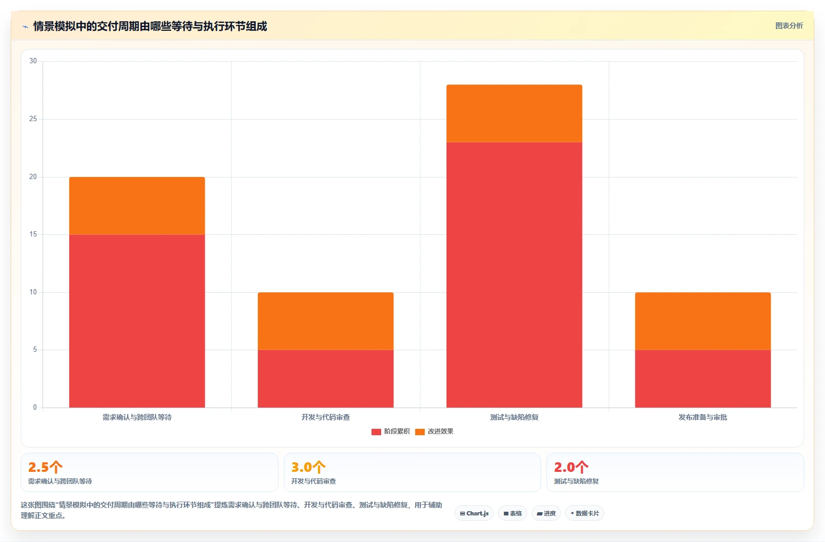Click the 阶段累积 legend text
The image size is (825, 542).
[397, 431]
